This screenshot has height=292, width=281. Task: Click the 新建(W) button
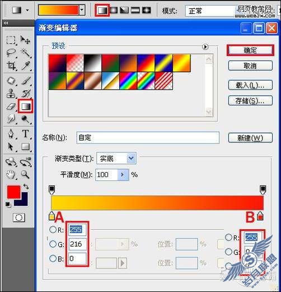pyautogui.click(x=250, y=138)
